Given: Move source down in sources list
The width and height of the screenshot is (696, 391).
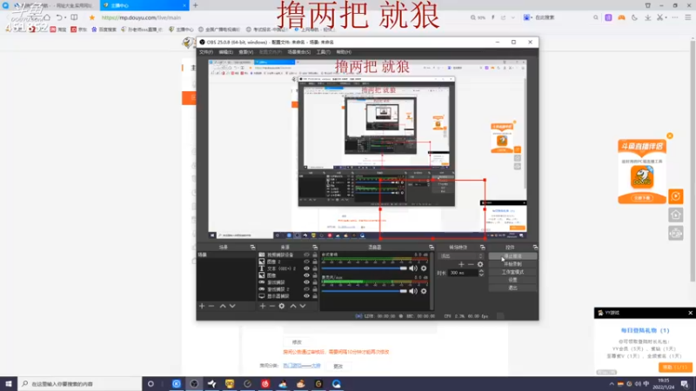Looking at the screenshot, I should point(303,306).
